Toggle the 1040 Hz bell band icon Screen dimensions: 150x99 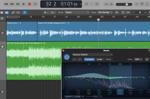(110, 64)
